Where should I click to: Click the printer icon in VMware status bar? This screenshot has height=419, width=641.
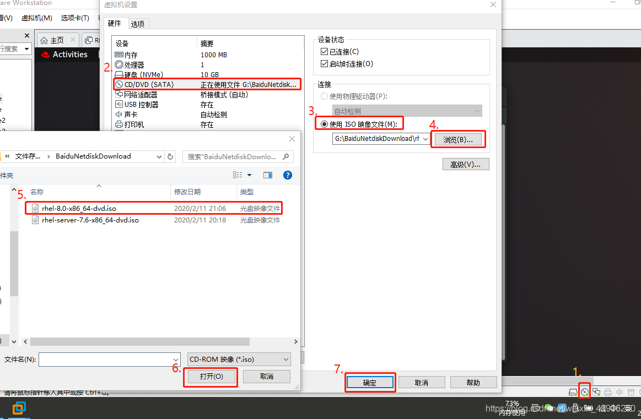[x=608, y=391]
